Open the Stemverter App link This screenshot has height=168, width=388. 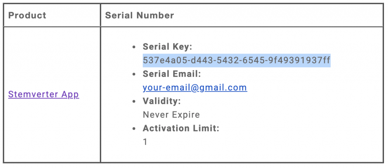(x=44, y=94)
